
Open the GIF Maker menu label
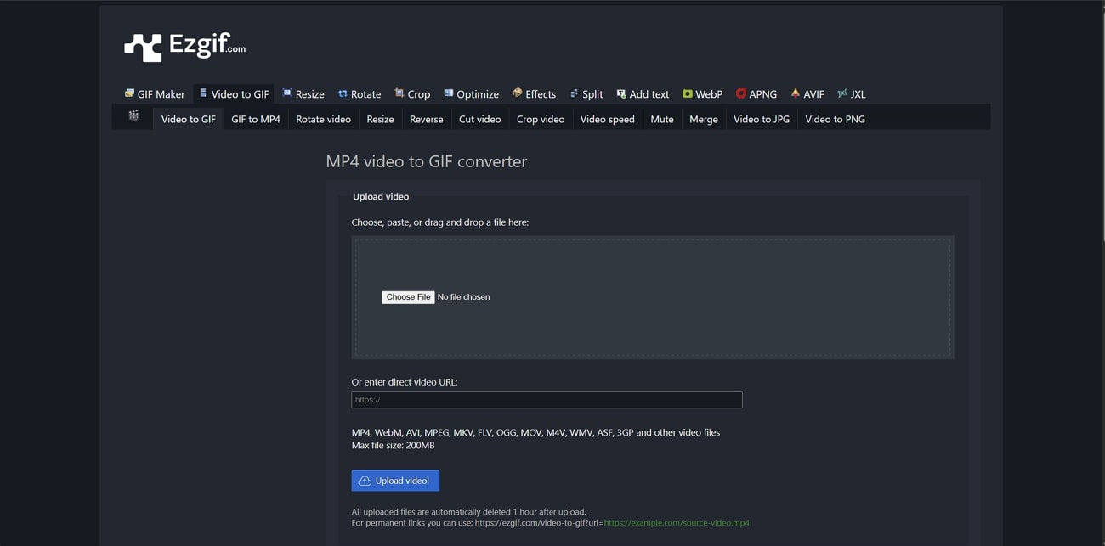click(x=161, y=94)
